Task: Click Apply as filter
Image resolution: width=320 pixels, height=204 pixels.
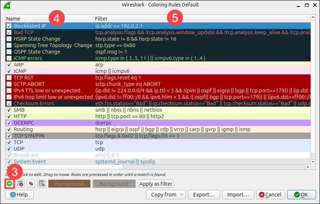Action: (156, 184)
